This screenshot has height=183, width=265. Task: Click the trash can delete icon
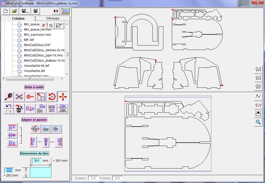point(19,109)
